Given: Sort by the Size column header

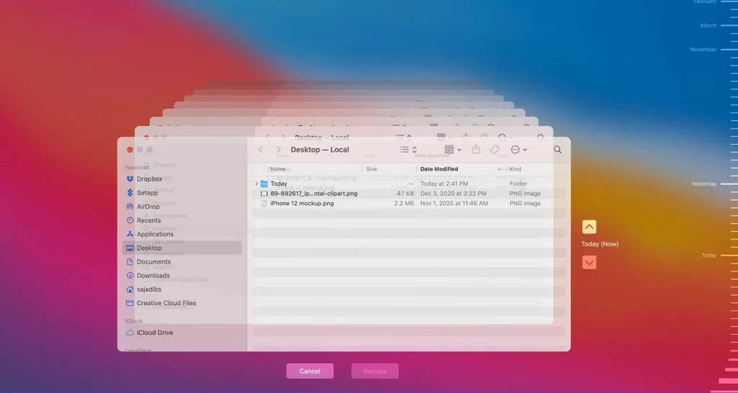Looking at the screenshot, I should (371, 168).
